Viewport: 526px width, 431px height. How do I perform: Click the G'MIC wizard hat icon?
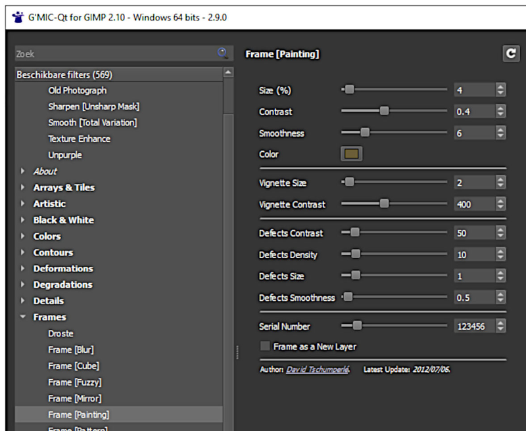point(18,17)
